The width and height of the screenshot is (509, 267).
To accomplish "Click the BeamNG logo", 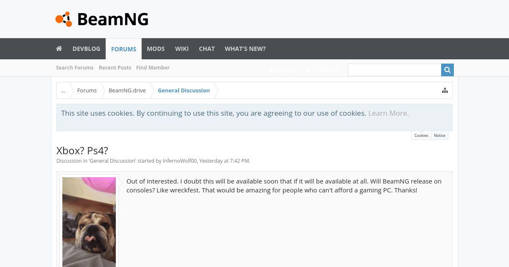I will [x=102, y=19].
